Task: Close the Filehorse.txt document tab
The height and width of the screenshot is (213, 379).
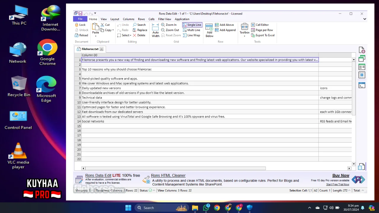Action: point(101,49)
